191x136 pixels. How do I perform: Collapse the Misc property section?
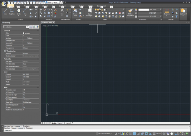[x=38, y=87]
